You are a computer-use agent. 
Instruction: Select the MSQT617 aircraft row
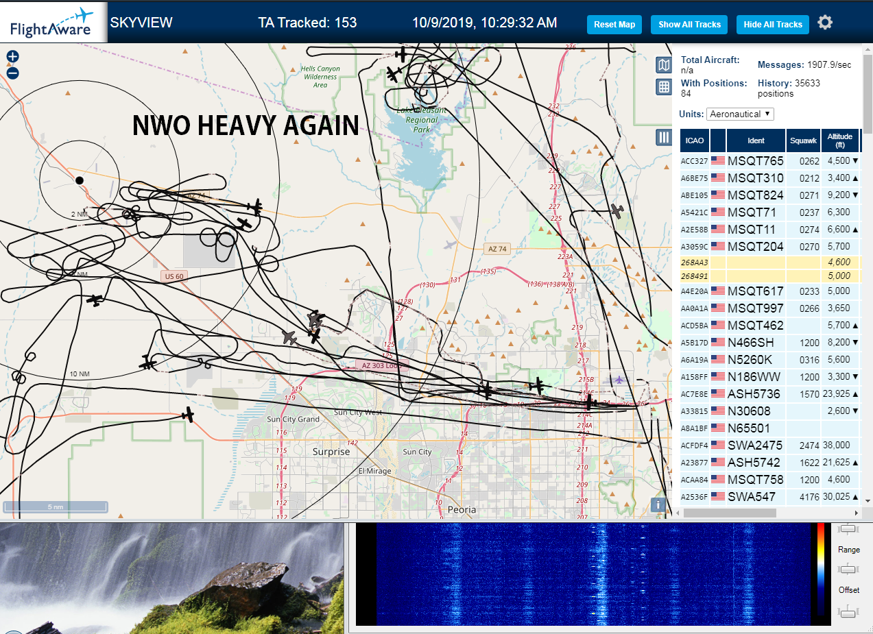[x=770, y=291]
